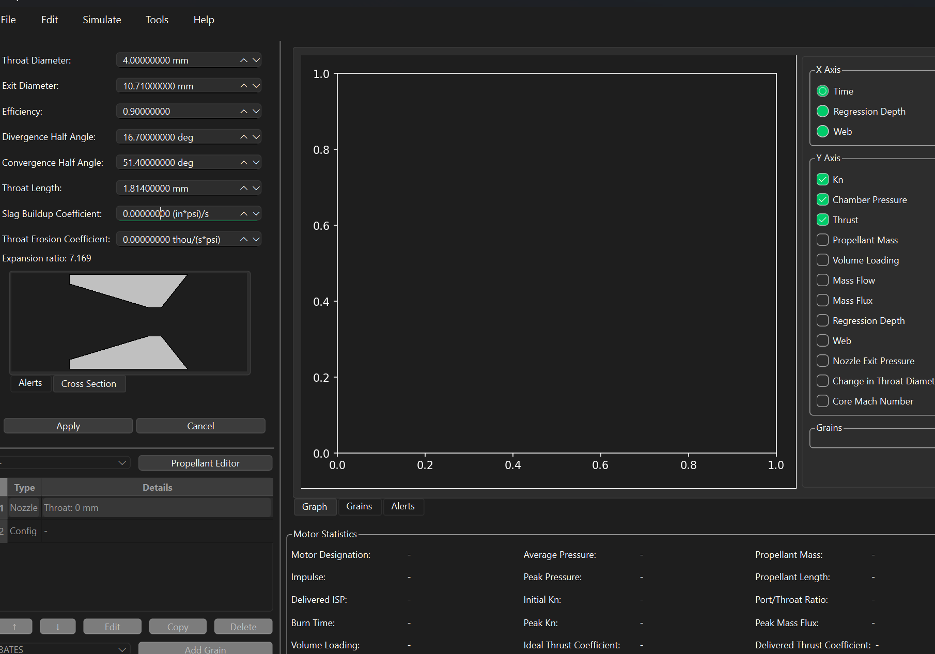Decrease Efficiency value with down arrow

click(256, 111)
